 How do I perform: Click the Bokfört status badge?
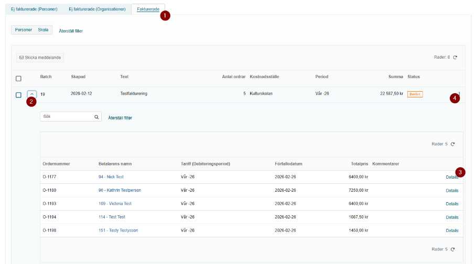415,94
